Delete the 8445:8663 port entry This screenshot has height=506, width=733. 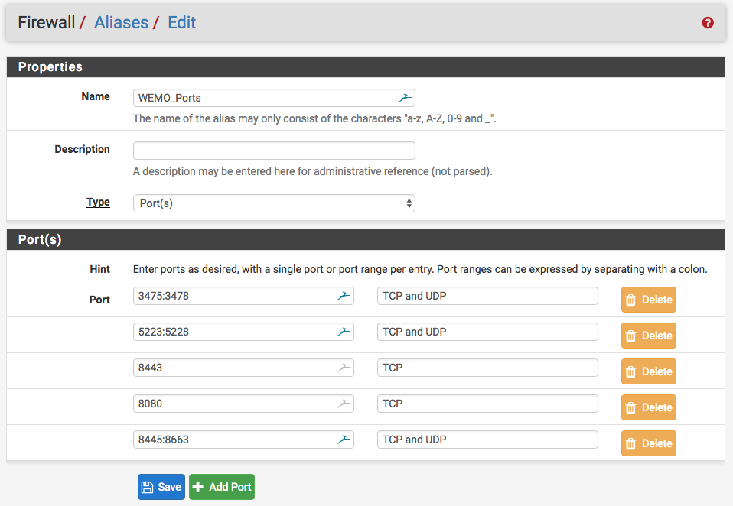coord(648,443)
